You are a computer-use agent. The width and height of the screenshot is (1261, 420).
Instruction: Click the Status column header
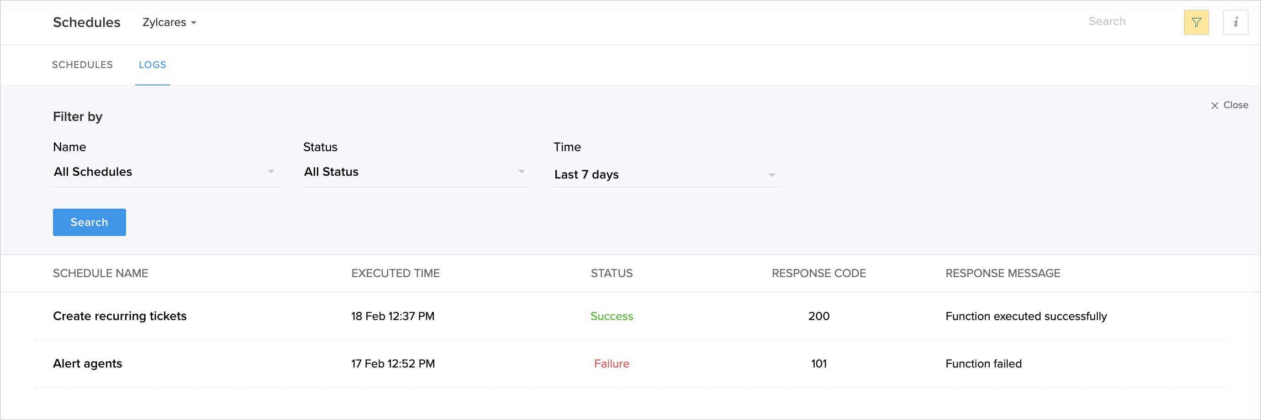pos(612,273)
